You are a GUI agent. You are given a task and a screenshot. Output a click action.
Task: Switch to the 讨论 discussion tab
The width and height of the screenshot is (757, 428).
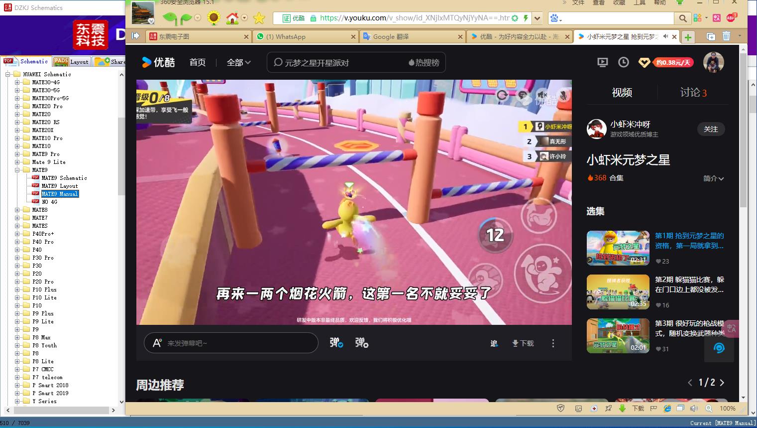(693, 93)
